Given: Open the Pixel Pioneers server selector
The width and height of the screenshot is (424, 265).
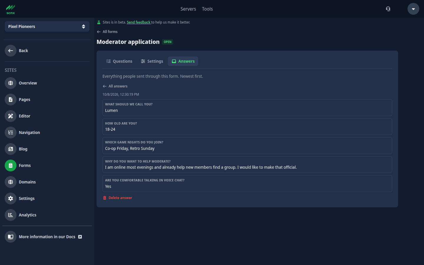Looking at the screenshot, I should (x=47, y=26).
